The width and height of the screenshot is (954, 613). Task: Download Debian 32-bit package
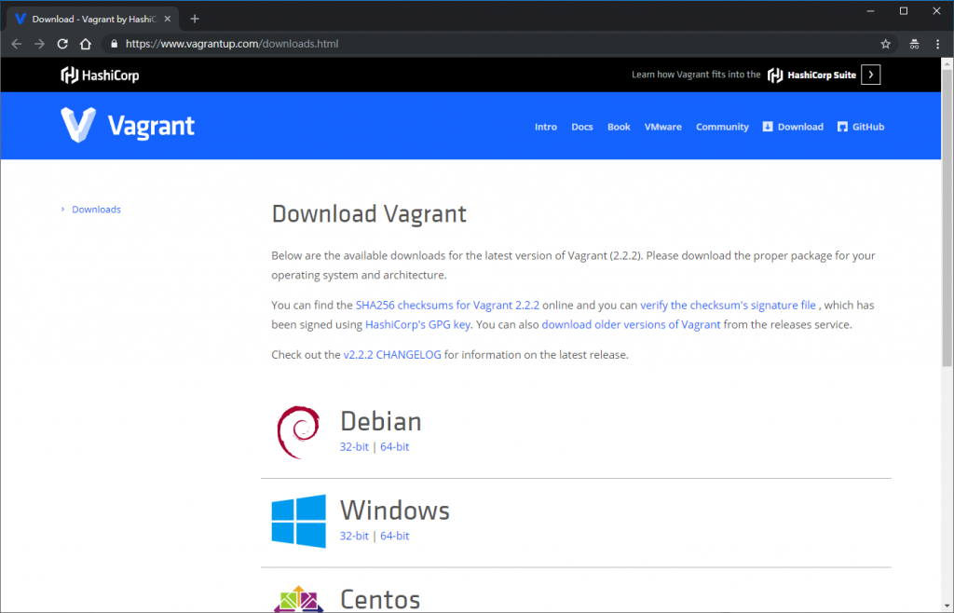tap(354, 446)
